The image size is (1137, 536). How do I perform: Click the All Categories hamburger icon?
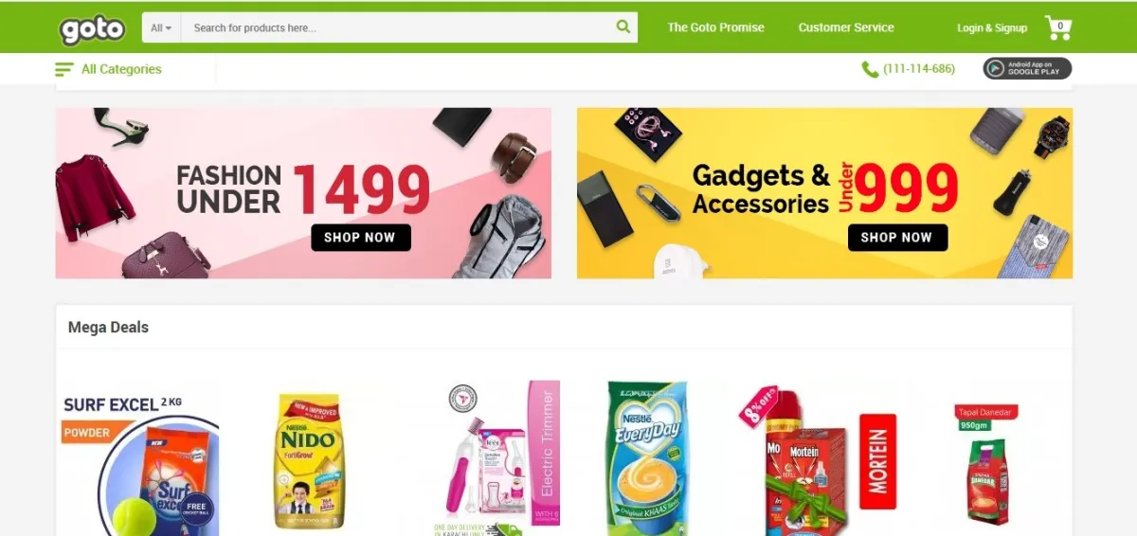64,69
